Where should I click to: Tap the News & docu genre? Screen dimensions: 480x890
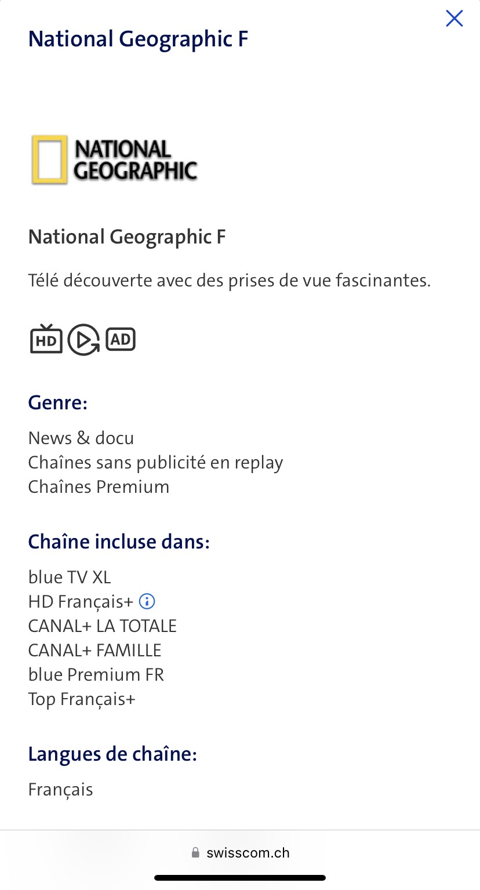point(81,438)
